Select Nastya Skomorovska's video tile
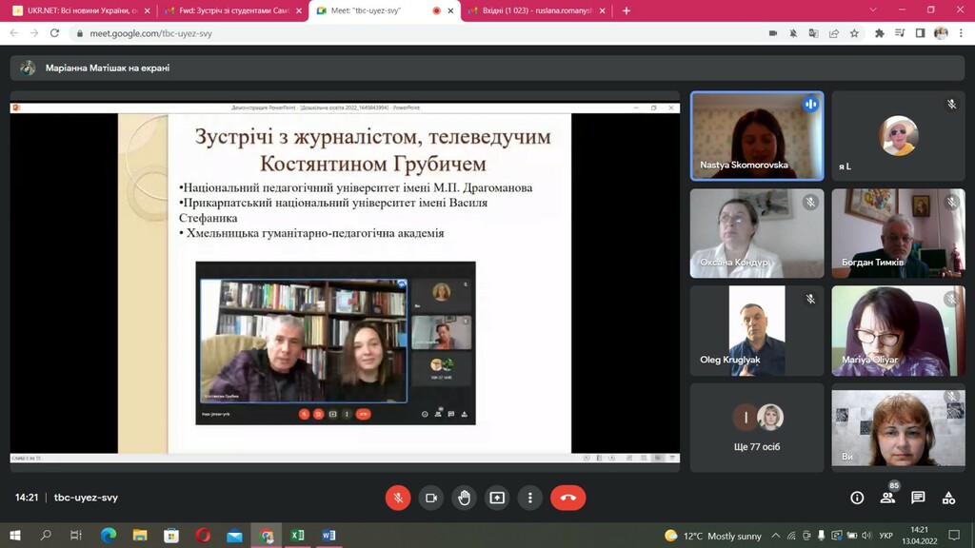 (x=757, y=135)
